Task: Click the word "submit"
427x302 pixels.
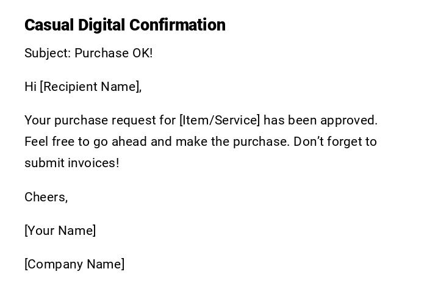Action: (44, 163)
